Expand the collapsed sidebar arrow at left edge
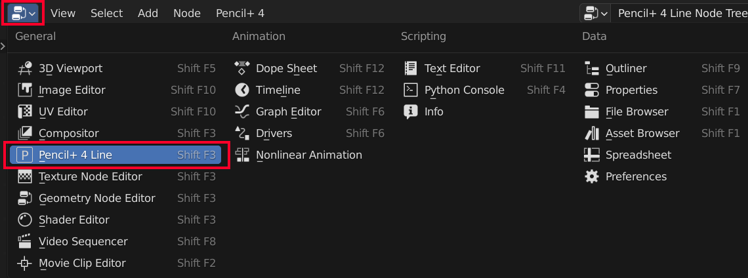This screenshot has height=278, width=748. (x=3, y=46)
